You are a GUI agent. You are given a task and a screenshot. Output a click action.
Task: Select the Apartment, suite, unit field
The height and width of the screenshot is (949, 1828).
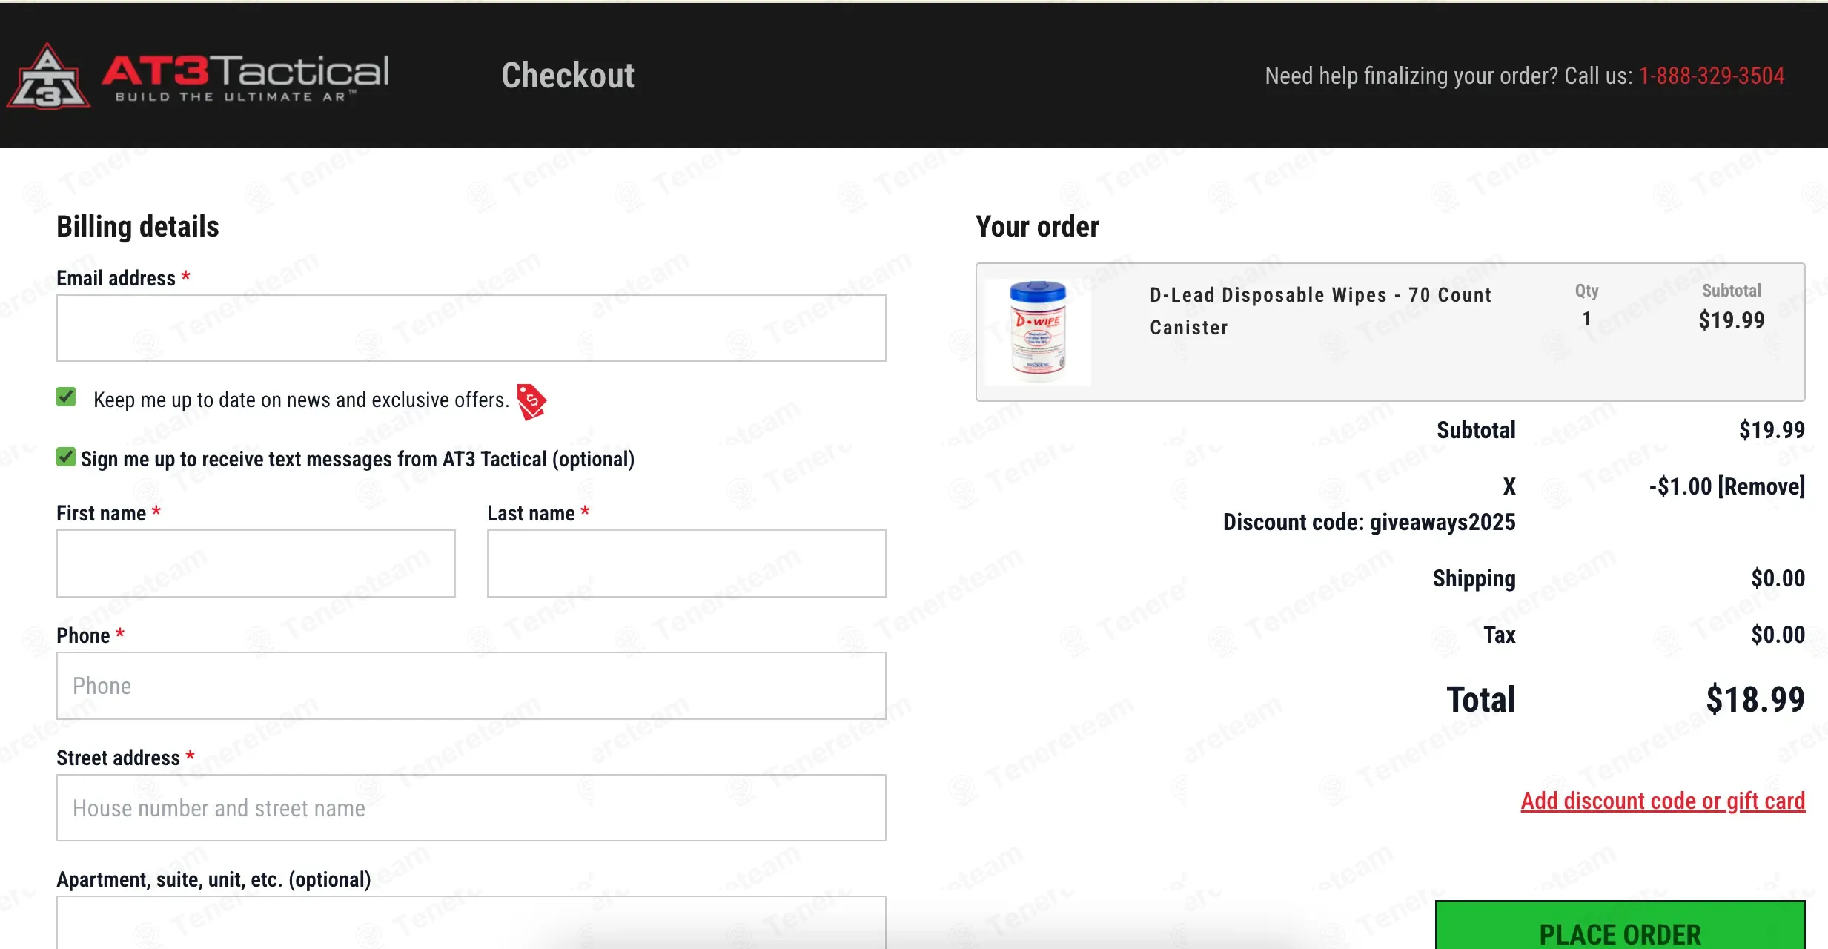[471, 923]
